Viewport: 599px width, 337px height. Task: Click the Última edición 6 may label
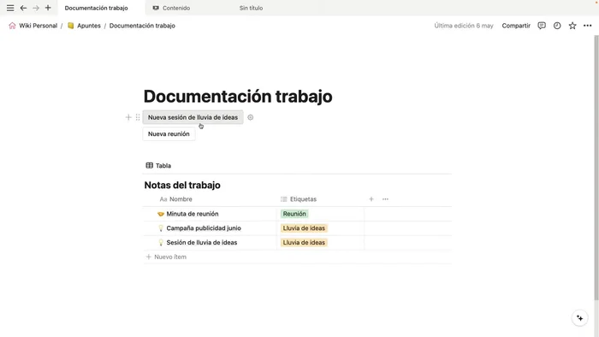464,26
